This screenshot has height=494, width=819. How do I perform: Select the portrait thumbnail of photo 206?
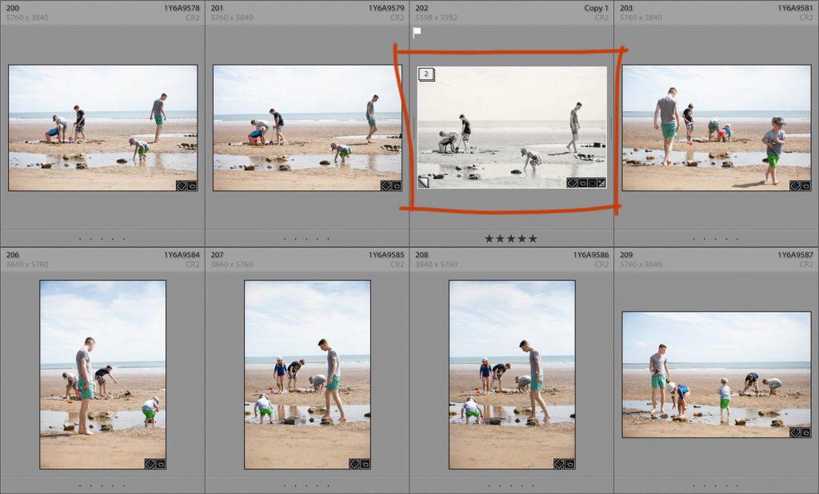pyautogui.click(x=103, y=374)
